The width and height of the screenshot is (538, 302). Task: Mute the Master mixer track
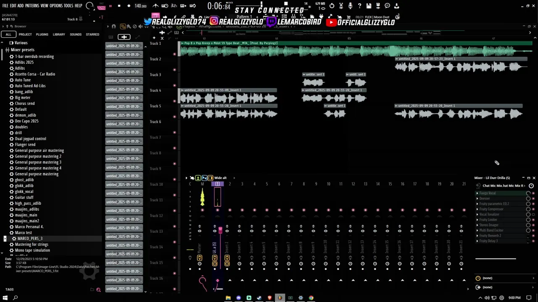[202, 210]
